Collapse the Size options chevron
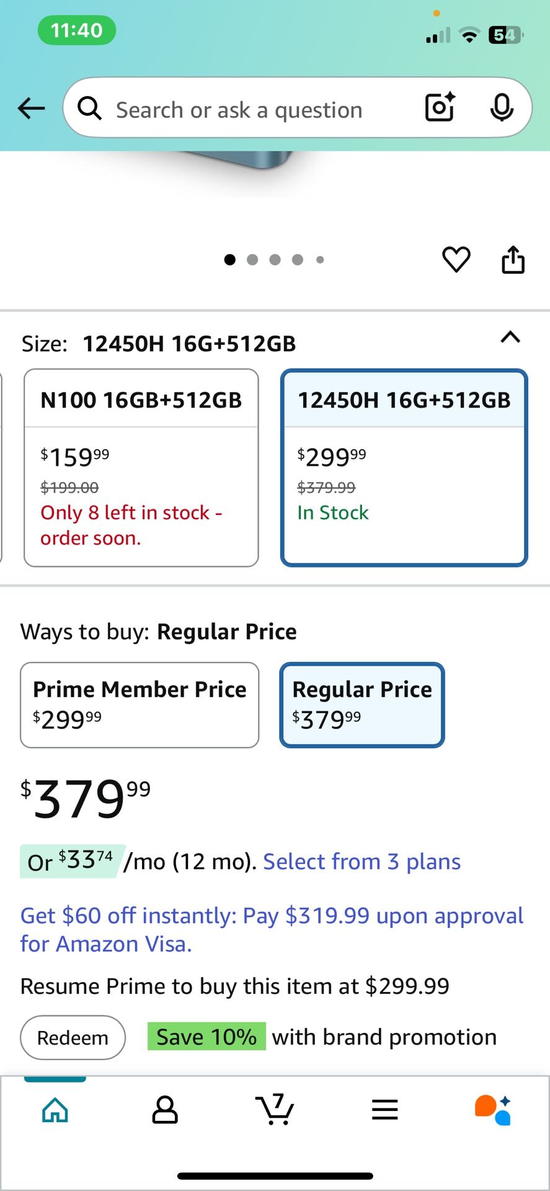Screen dimensions: 550x1191 [510, 337]
